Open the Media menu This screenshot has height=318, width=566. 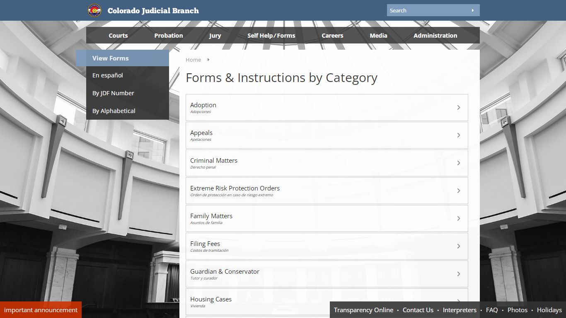(378, 36)
